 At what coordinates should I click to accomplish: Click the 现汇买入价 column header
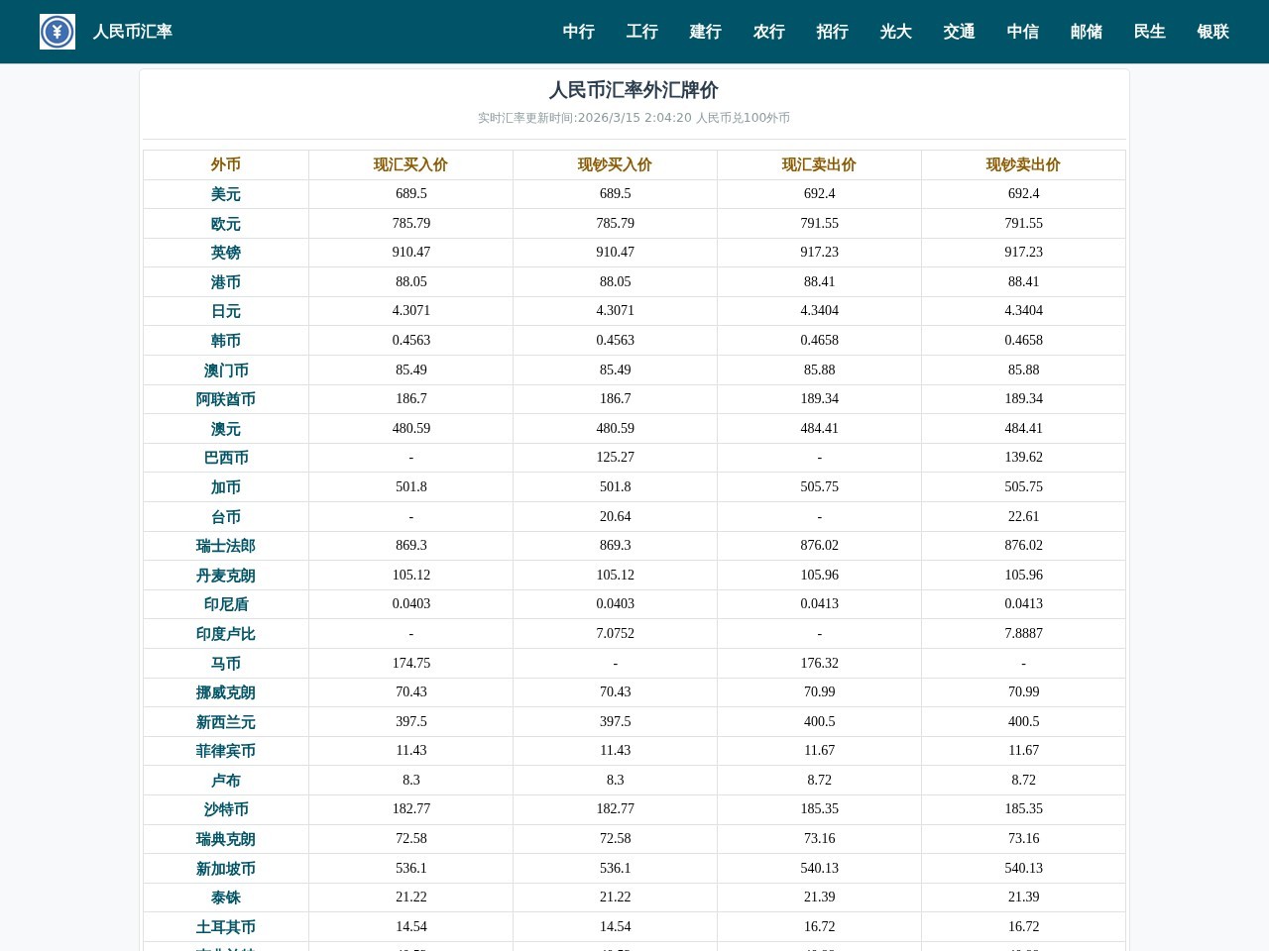pos(410,164)
